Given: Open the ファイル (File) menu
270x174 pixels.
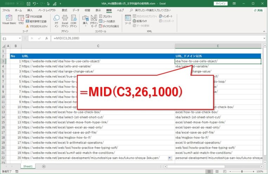Looking at the screenshot, I should click(x=6, y=11).
